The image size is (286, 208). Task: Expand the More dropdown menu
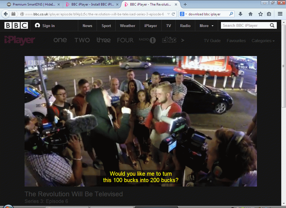coord(206,26)
